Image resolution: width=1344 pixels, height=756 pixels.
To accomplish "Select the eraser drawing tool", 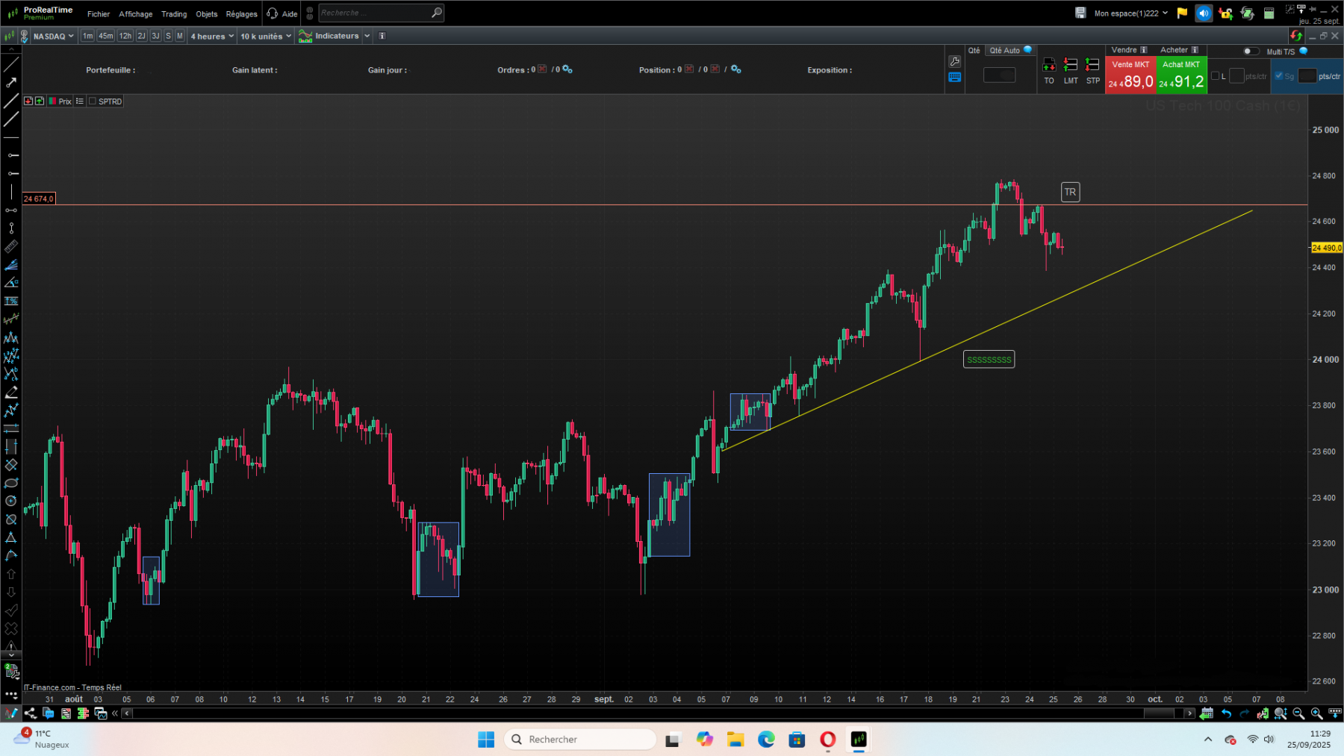I will (11, 393).
